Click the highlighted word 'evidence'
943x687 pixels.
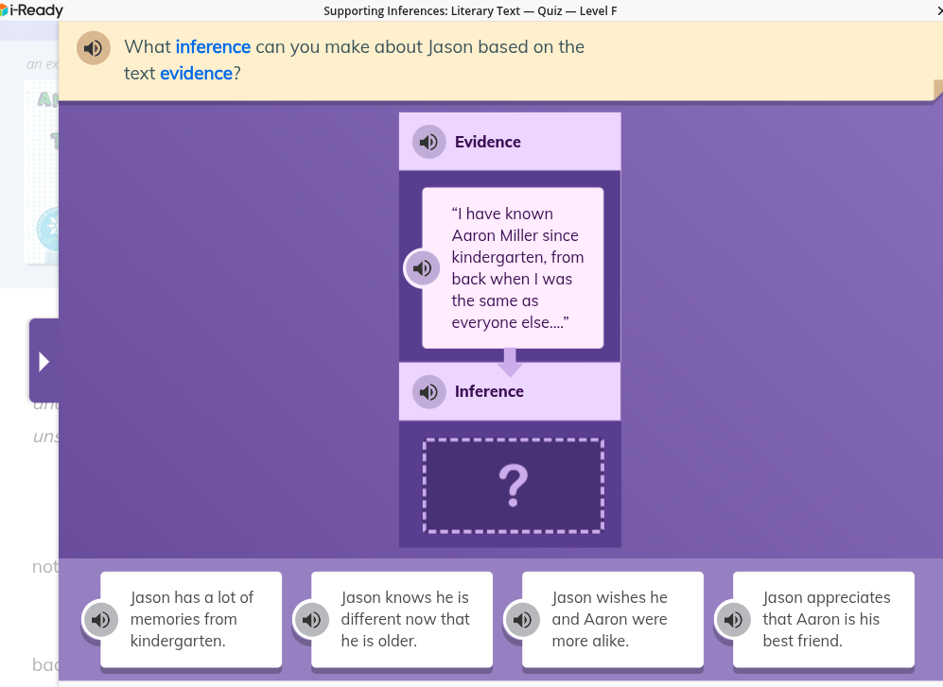pyautogui.click(x=196, y=73)
